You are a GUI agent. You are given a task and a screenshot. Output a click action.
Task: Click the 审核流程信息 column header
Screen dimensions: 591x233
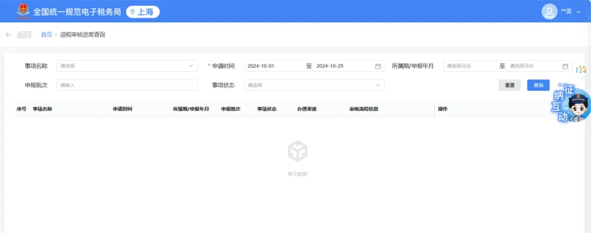pyautogui.click(x=364, y=109)
